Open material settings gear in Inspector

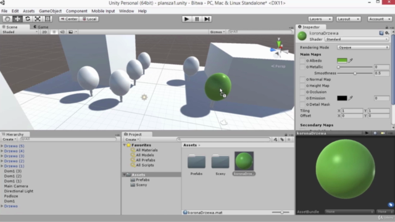click(387, 33)
